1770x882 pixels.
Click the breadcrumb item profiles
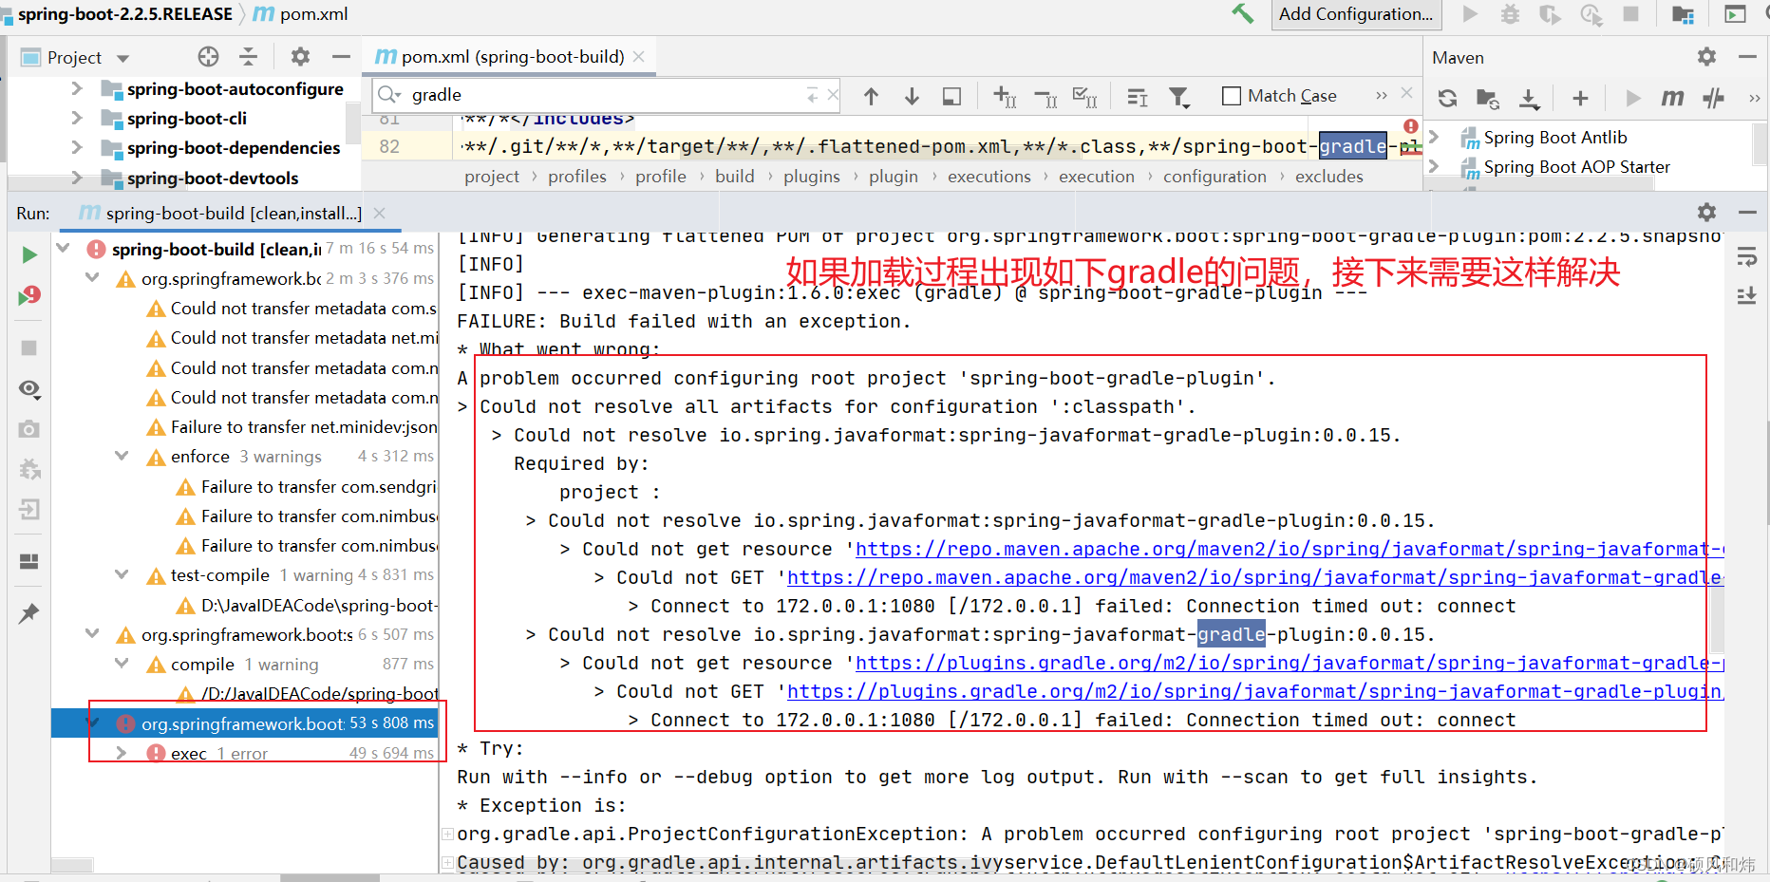[x=576, y=177]
